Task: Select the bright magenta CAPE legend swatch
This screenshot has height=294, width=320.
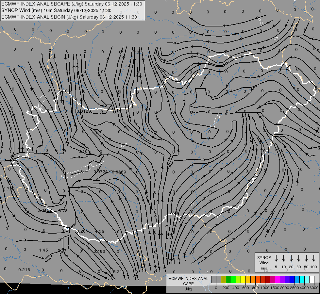Action: tap(278, 279)
